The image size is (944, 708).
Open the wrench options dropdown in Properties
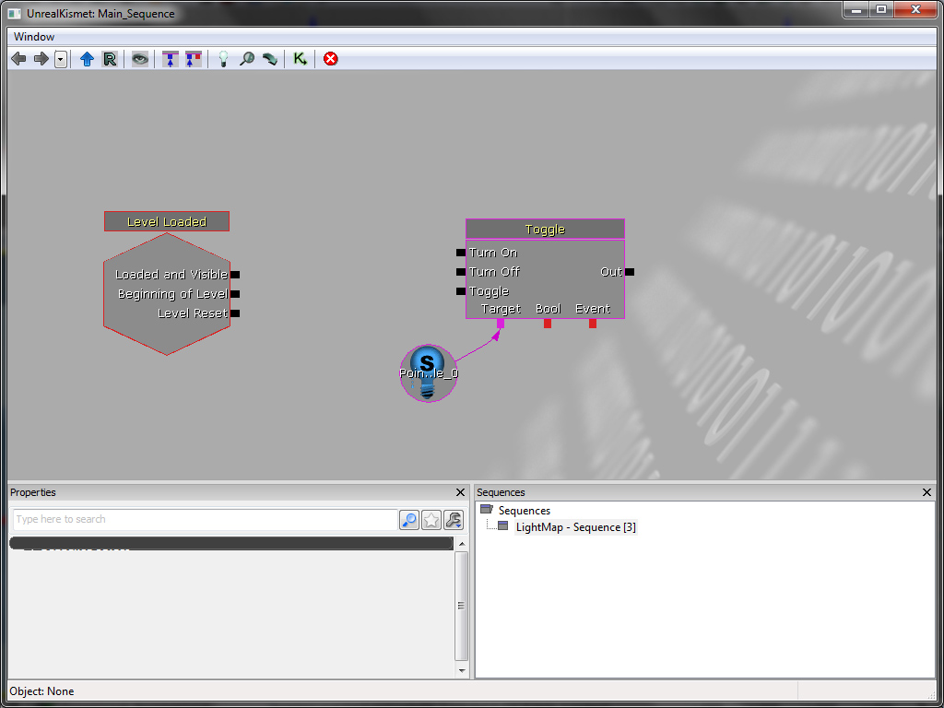click(x=453, y=520)
